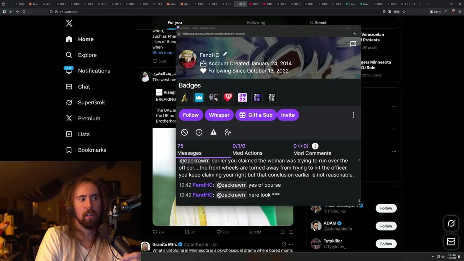Click the banana badge icon
The width and height of the screenshot is (464, 261).
tap(185, 97)
